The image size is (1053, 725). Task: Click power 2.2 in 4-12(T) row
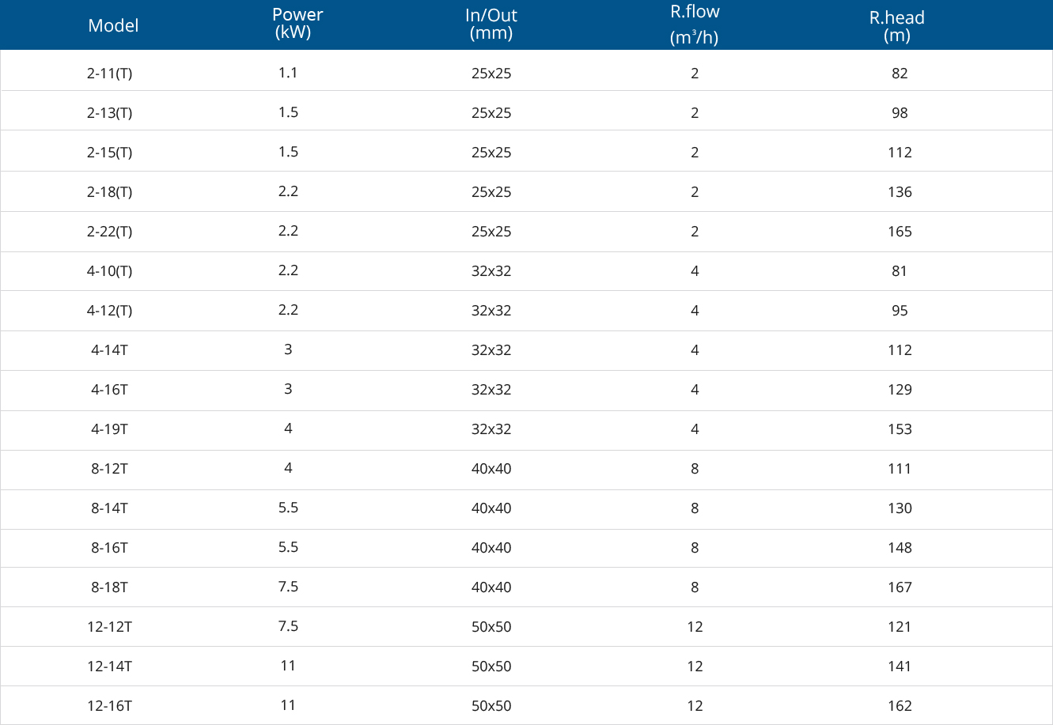pos(288,310)
